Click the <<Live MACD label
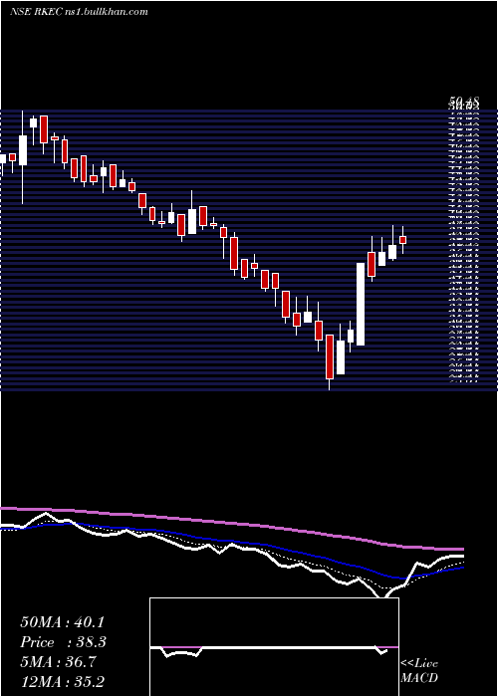Image resolution: width=498 pixels, height=697 pixels. coord(419,670)
